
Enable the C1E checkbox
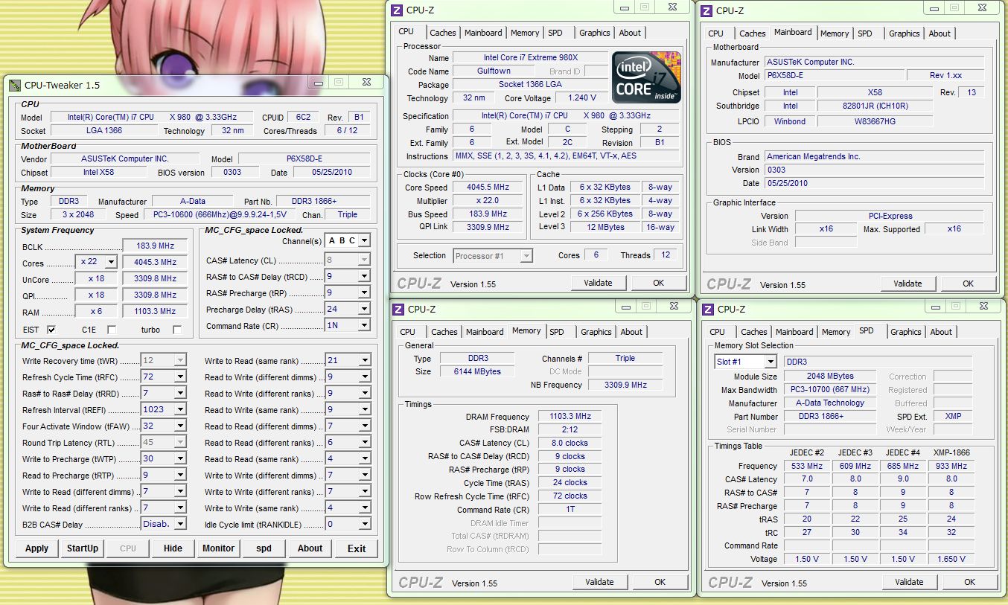tap(112, 330)
